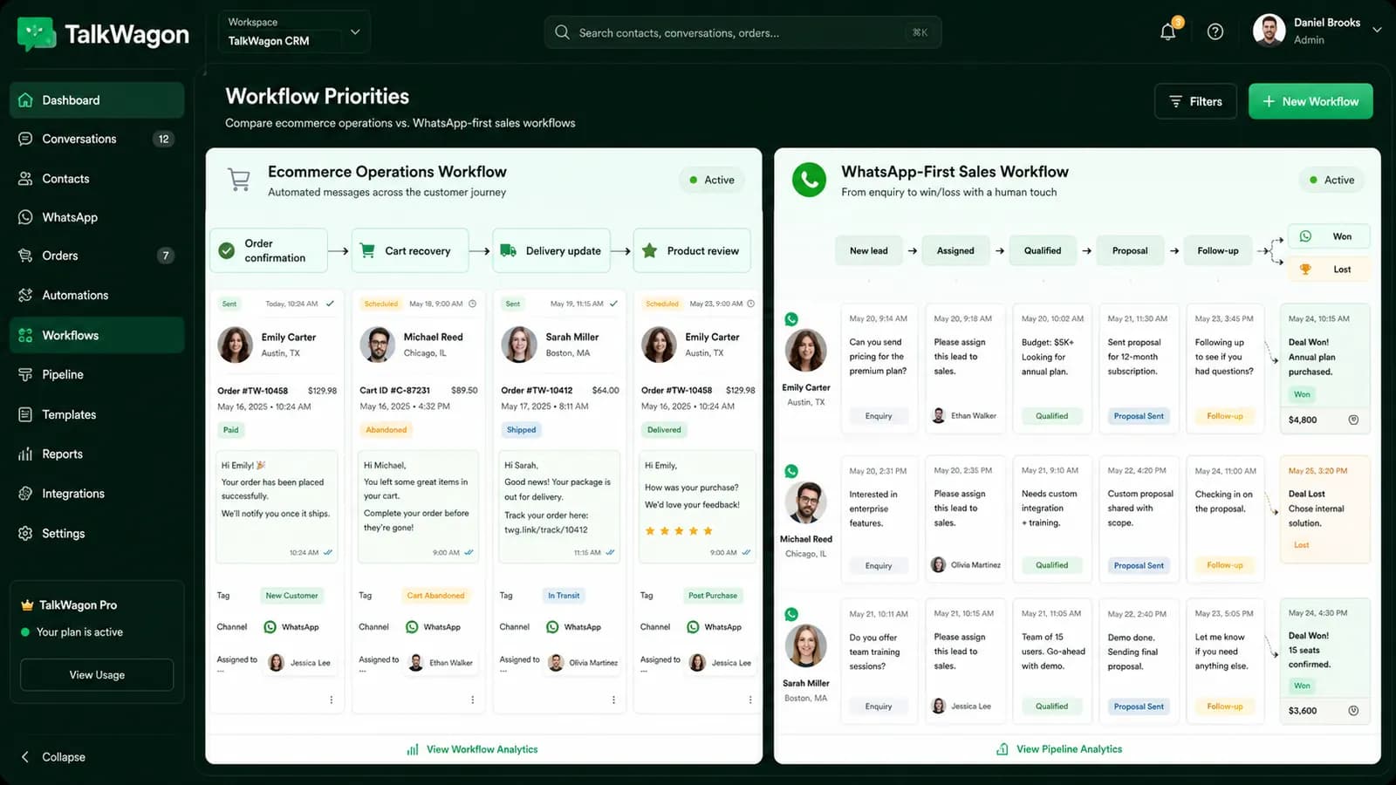The height and width of the screenshot is (785, 1396).
Task: Click the WhatsApp badge above Emily Carter's pipeline avatar
Action: [x=791, y=319]
